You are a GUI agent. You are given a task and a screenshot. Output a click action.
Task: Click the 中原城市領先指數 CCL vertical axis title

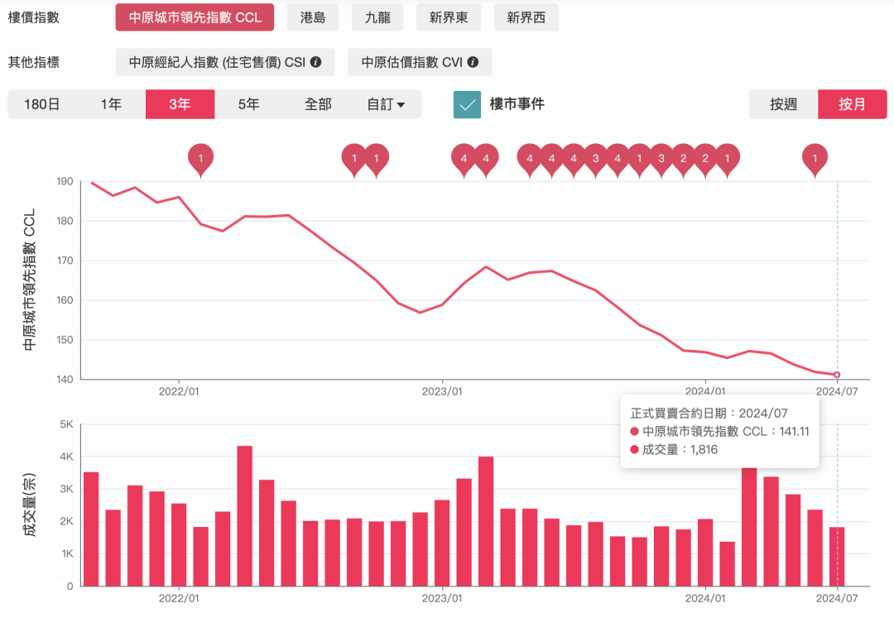30,280
